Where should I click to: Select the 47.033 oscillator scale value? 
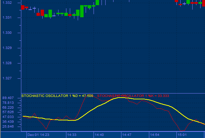(x=8, y=117)
